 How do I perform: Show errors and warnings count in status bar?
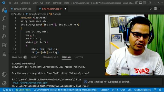(x=8, y=90)
